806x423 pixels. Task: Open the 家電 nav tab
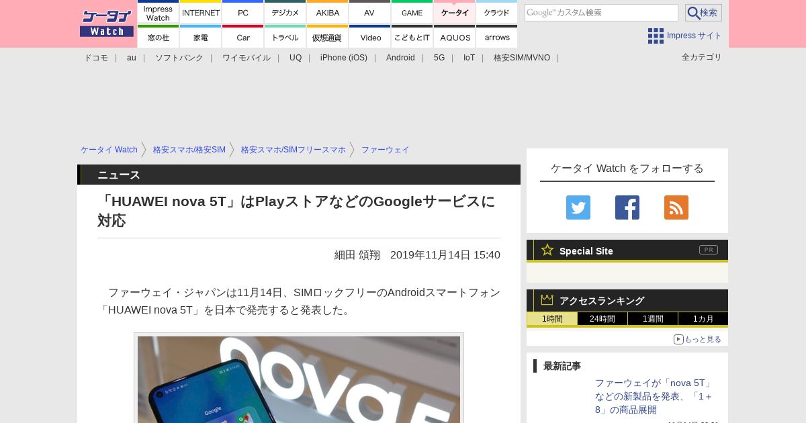coord(201,37)
